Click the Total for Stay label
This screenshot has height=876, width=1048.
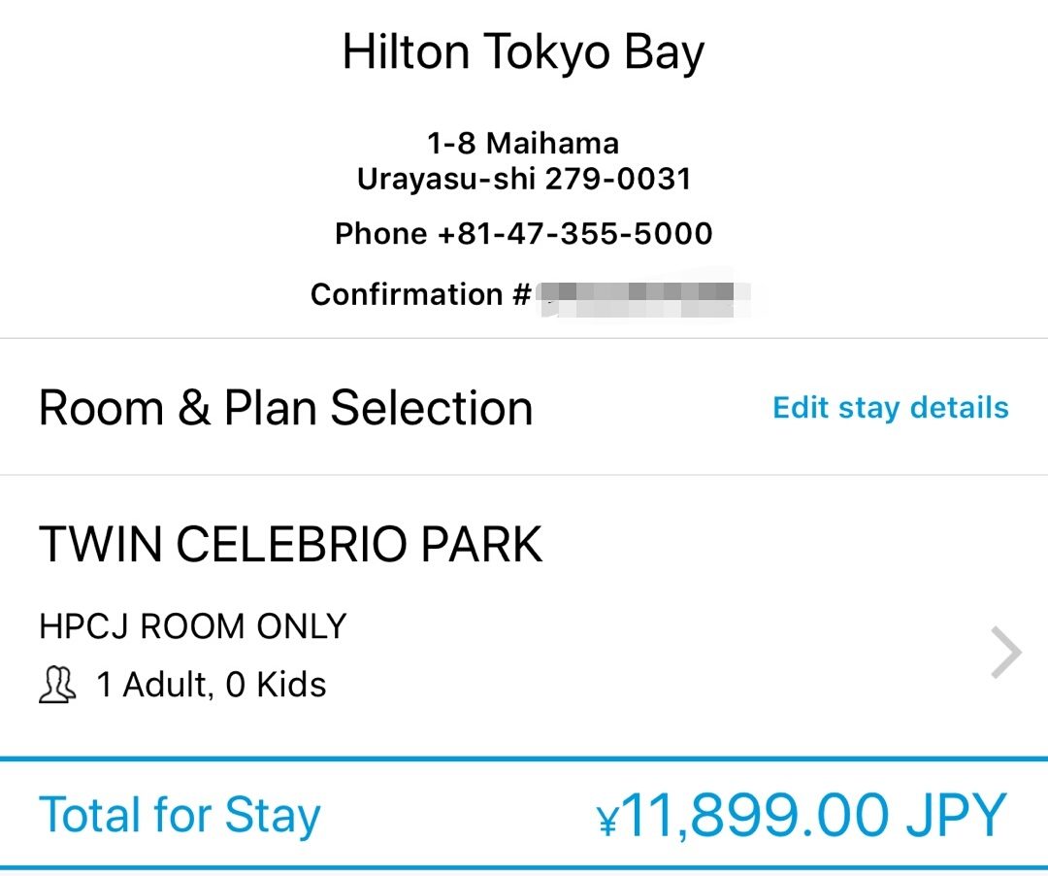[180, 814]
